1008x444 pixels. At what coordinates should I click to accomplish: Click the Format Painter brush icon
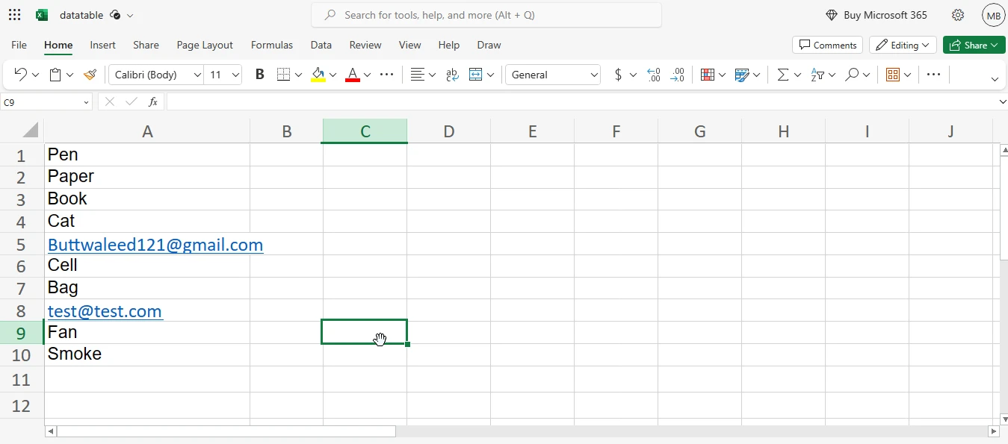[x=90, y=75]
